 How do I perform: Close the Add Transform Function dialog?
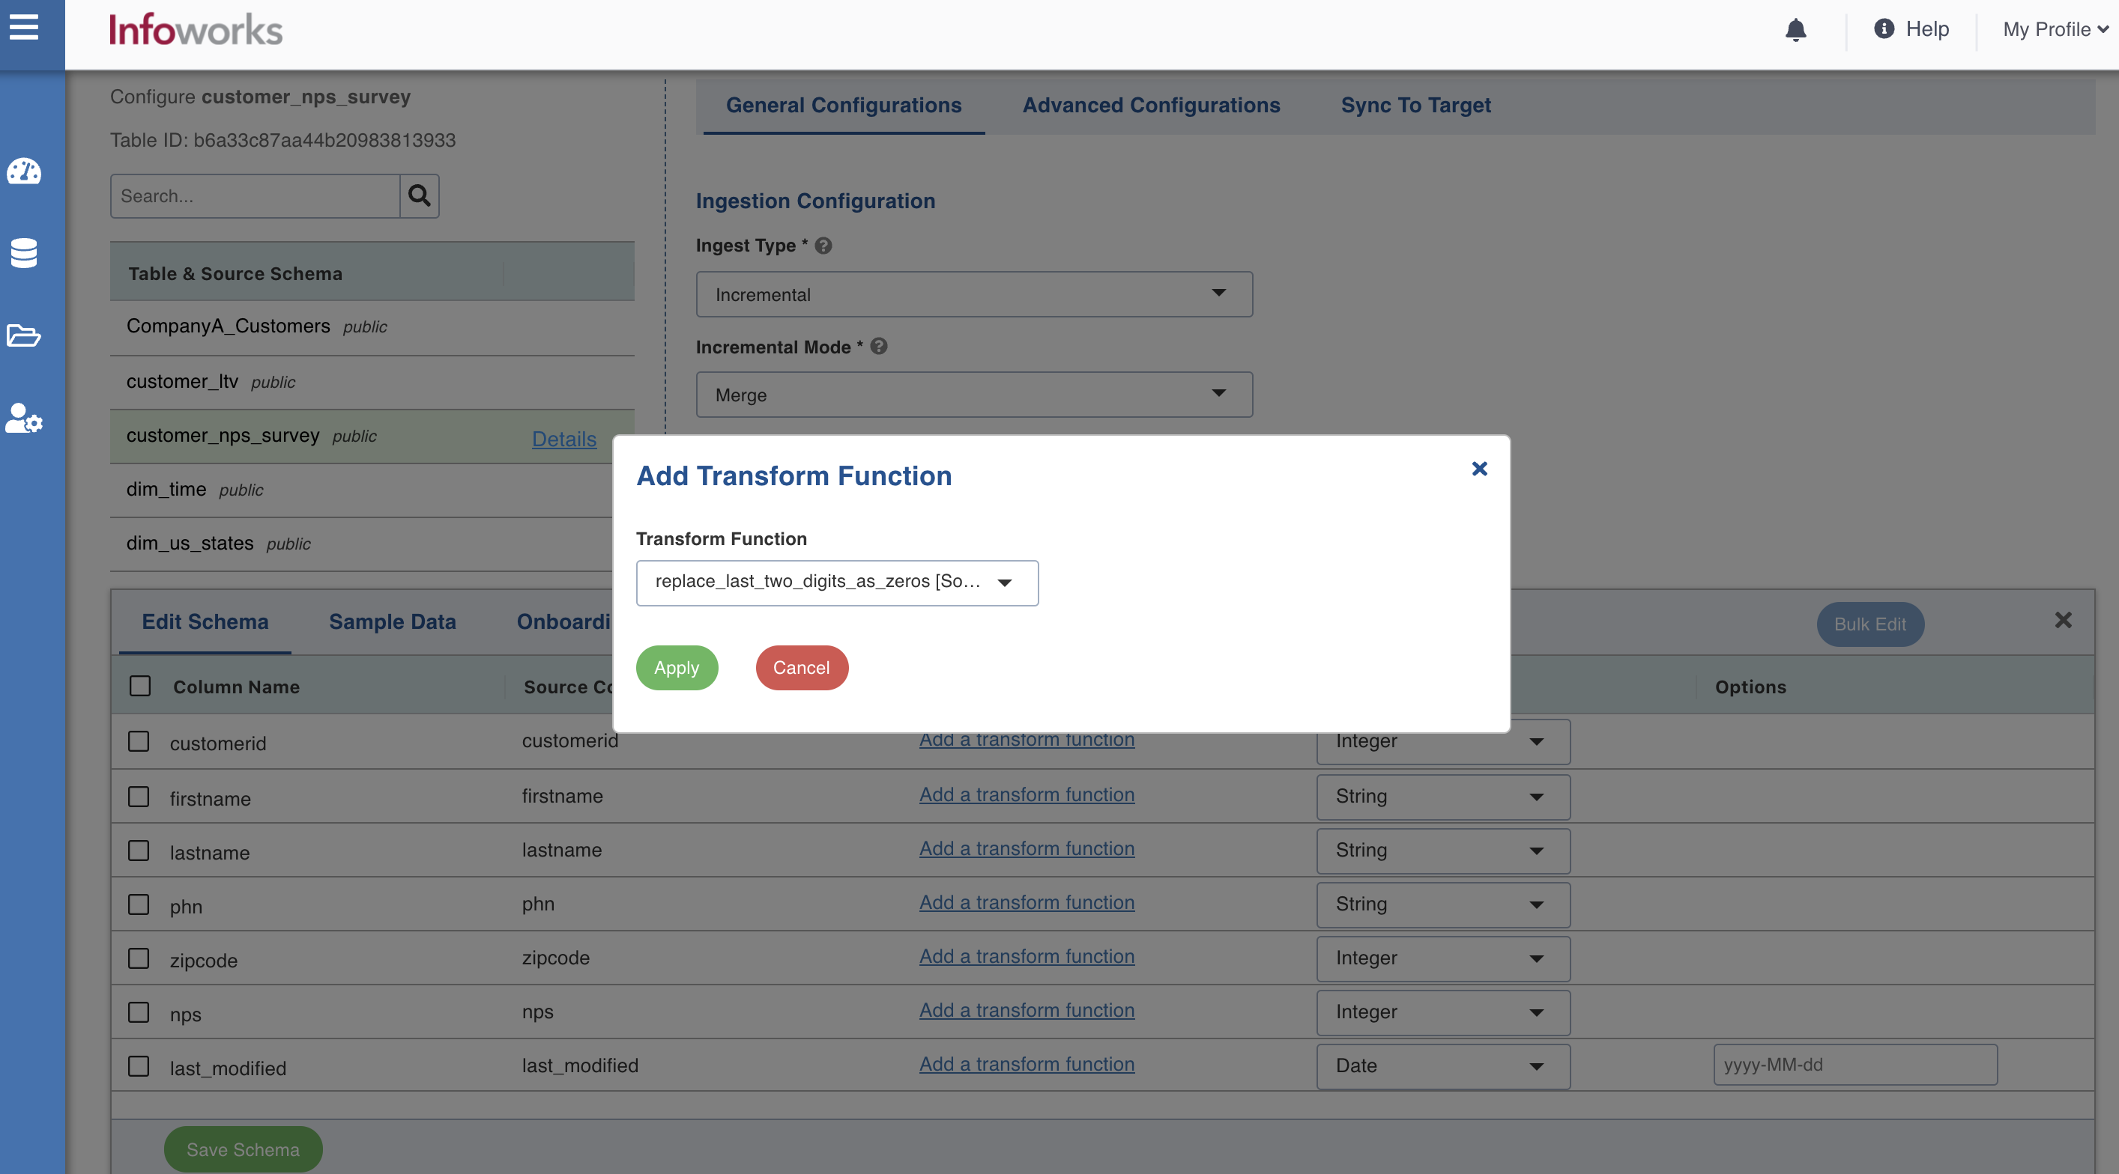click(x=1479, y=469)
